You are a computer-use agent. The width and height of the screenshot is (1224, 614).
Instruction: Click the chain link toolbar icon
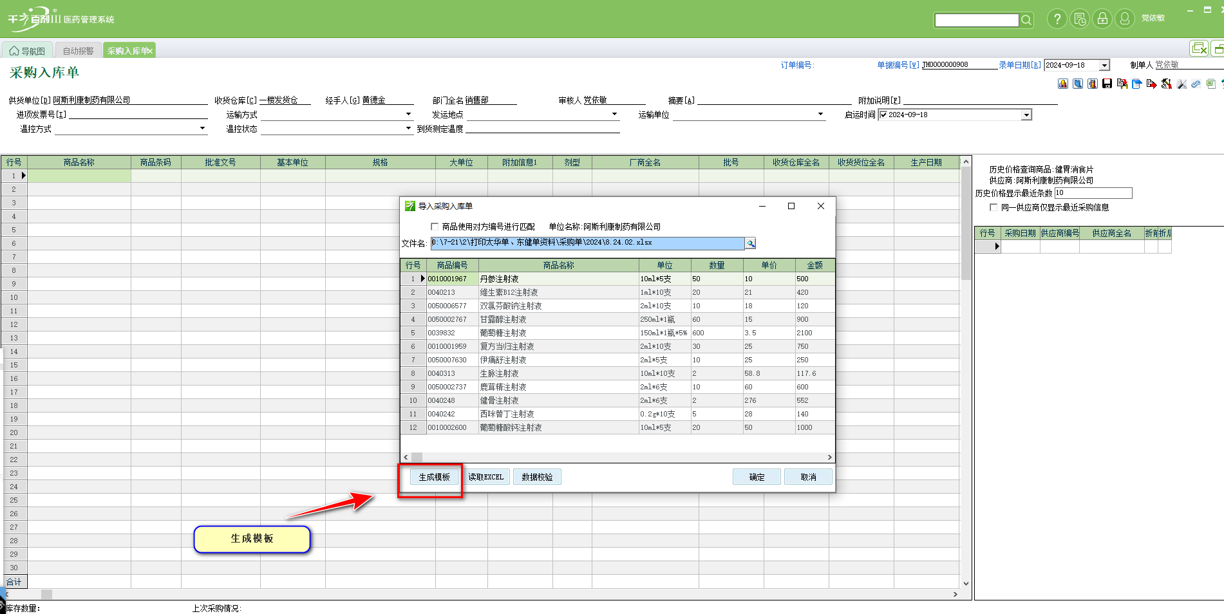pos(1196,84)
